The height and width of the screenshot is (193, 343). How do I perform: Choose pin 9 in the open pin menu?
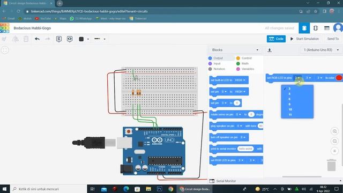point(297,105)
